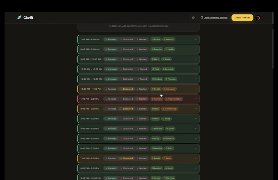Screen dimensions: 278x180
Task: Toggle the light/dark theme sun icon
Action: (x=193, y=18)
